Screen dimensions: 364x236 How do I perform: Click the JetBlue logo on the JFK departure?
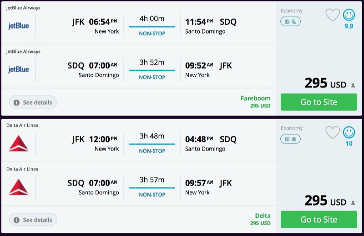19,25
